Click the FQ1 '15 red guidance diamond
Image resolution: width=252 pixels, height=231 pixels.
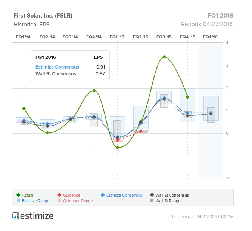pyautogui.click(x=118, y=140)
